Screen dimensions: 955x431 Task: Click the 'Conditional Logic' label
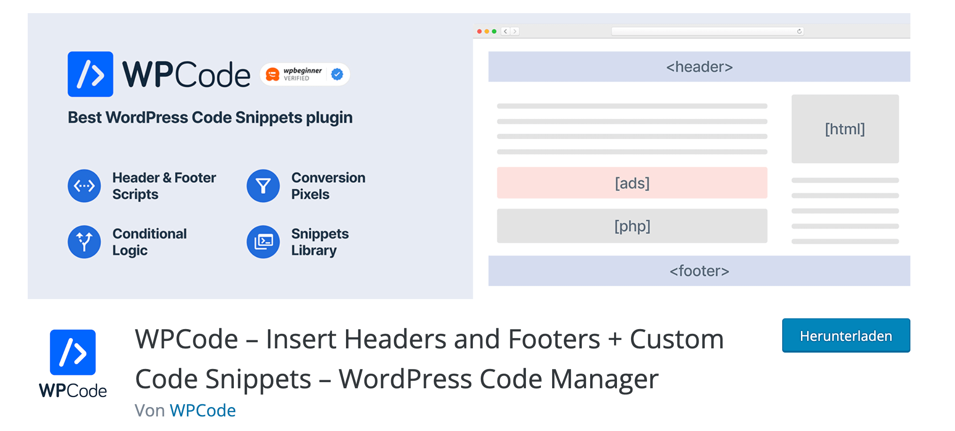pos(149,242)
